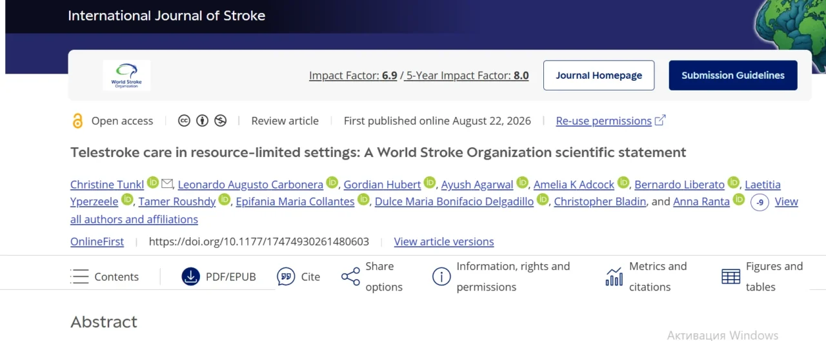Image resolution: width=826 pixels, height=341 pixels.
Task: Click the Cite quotation bubble icon
Action: (286, 276)
